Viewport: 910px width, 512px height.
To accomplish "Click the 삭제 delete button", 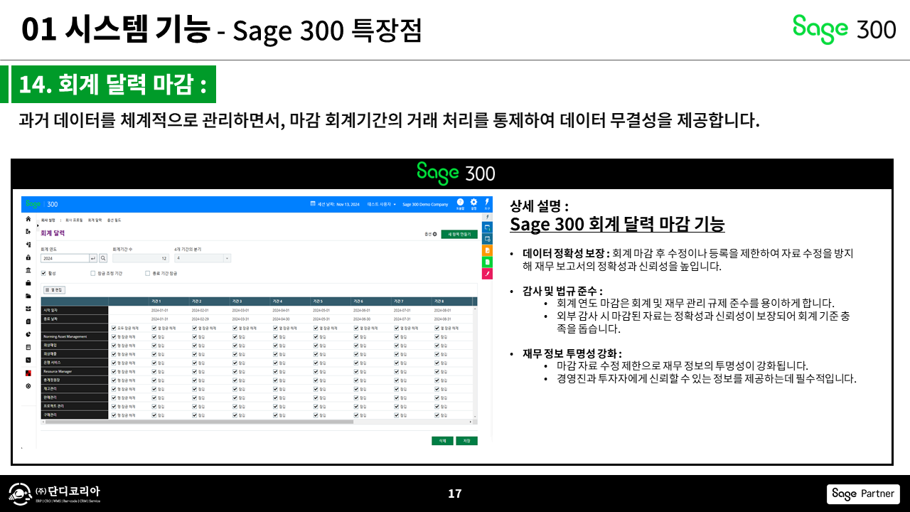I will (x=442, y=441).
